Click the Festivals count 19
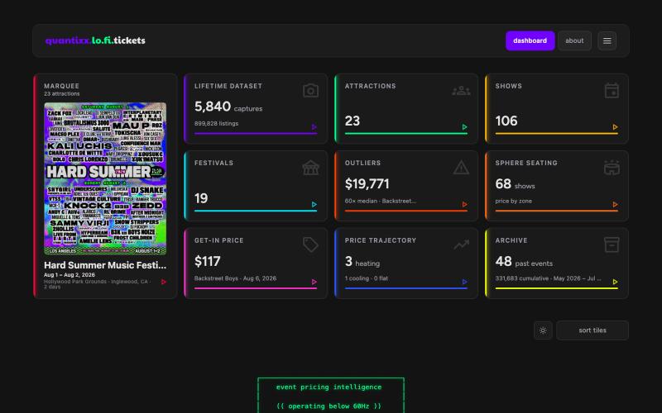The width and height of the screenshot is (662, 413). click(x=201, y=198)
